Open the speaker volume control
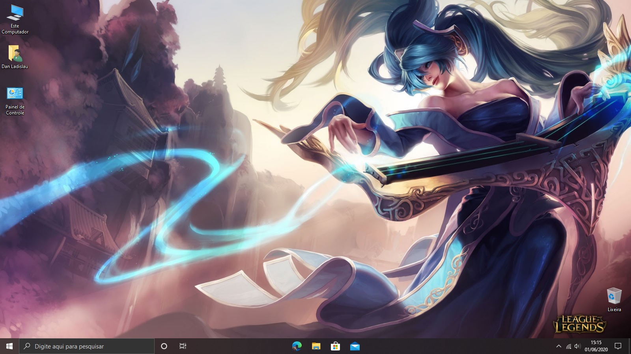 [x=577, y=346]
